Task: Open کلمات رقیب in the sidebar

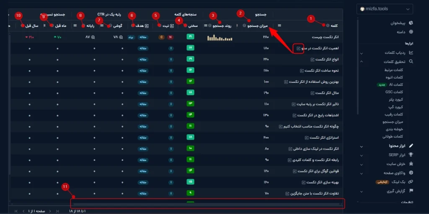Action: (394, 114)
